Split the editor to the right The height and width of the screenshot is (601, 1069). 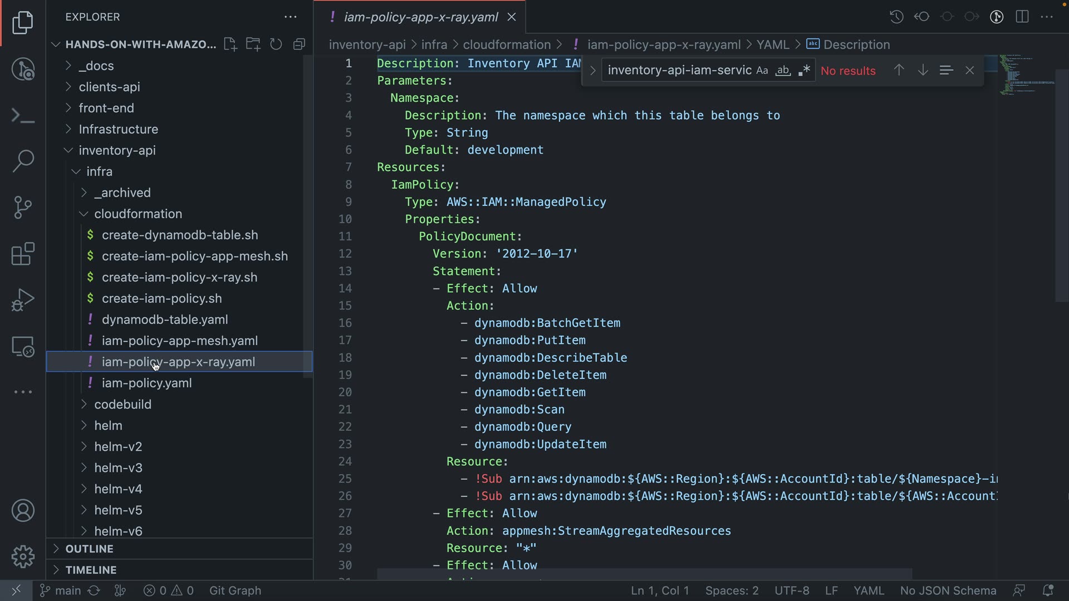pyautogui.click(x=1022, y=17)
